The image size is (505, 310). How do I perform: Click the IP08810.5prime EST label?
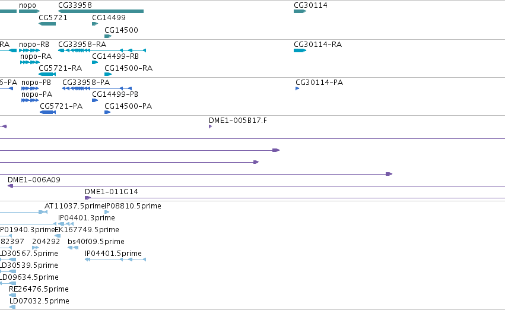coord(133,205)
